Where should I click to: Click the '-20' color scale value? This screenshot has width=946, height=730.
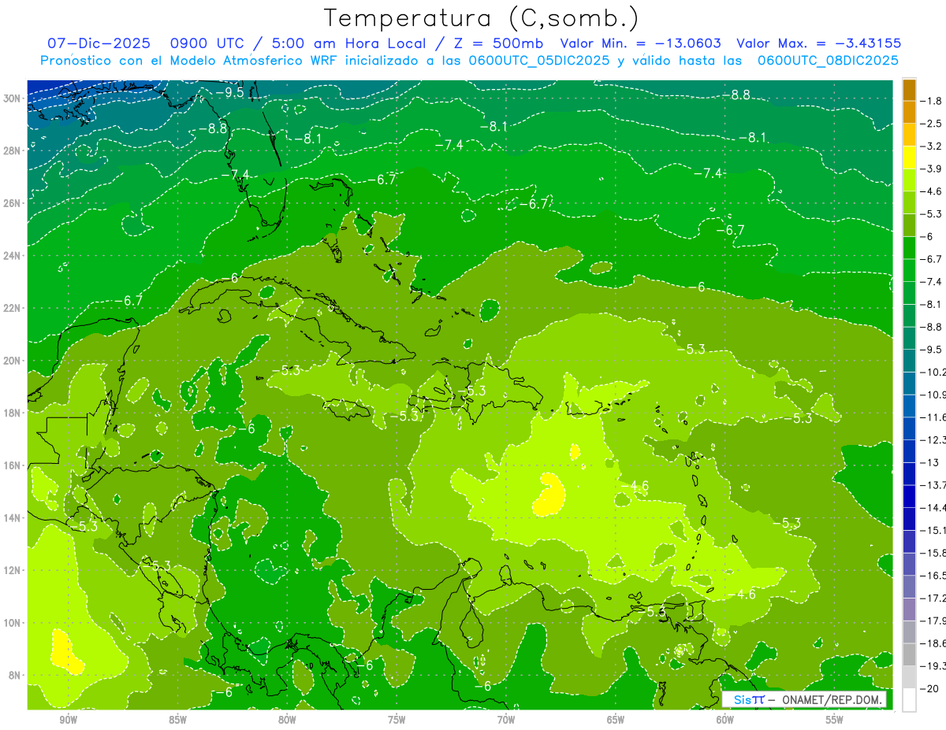(931, 689)
